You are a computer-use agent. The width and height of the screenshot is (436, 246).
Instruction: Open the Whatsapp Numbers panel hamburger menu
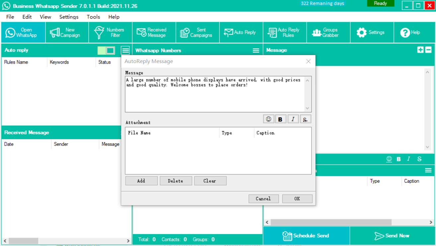(256, 50)
